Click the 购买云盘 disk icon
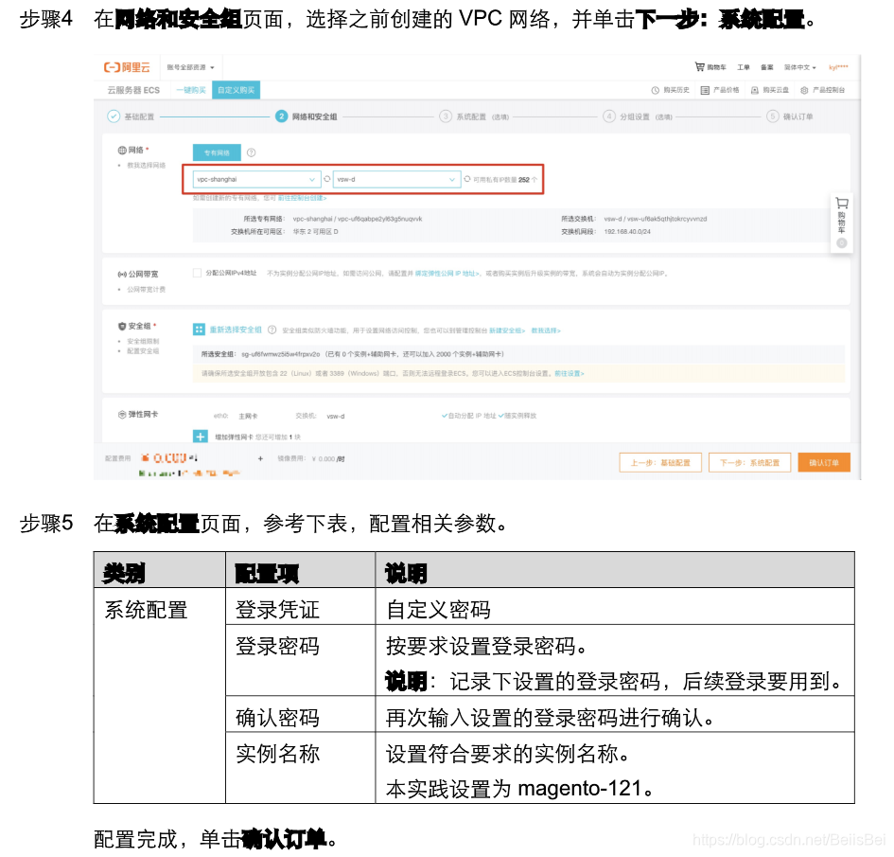The height and width of the screenshot is (857, 894). 755,90
